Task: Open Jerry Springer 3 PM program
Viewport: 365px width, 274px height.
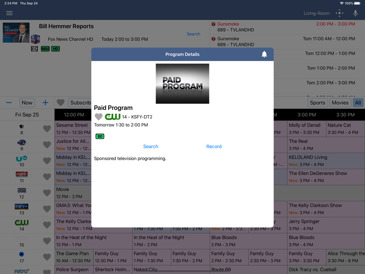Action: click(x=326, y=225)
